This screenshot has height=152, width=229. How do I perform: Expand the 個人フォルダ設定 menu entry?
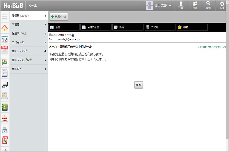pyautogui.click(x=29, y=60)
